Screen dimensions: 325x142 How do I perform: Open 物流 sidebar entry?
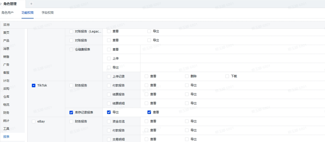tap(6, 105)
